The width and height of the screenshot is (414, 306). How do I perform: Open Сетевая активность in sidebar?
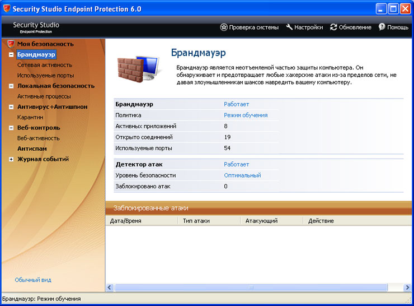tap(45, 65)
